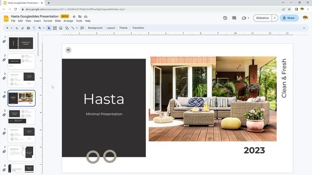Select slide 7 thumbnail
This screenshot has width=312, height=175.
coord(21,153)
